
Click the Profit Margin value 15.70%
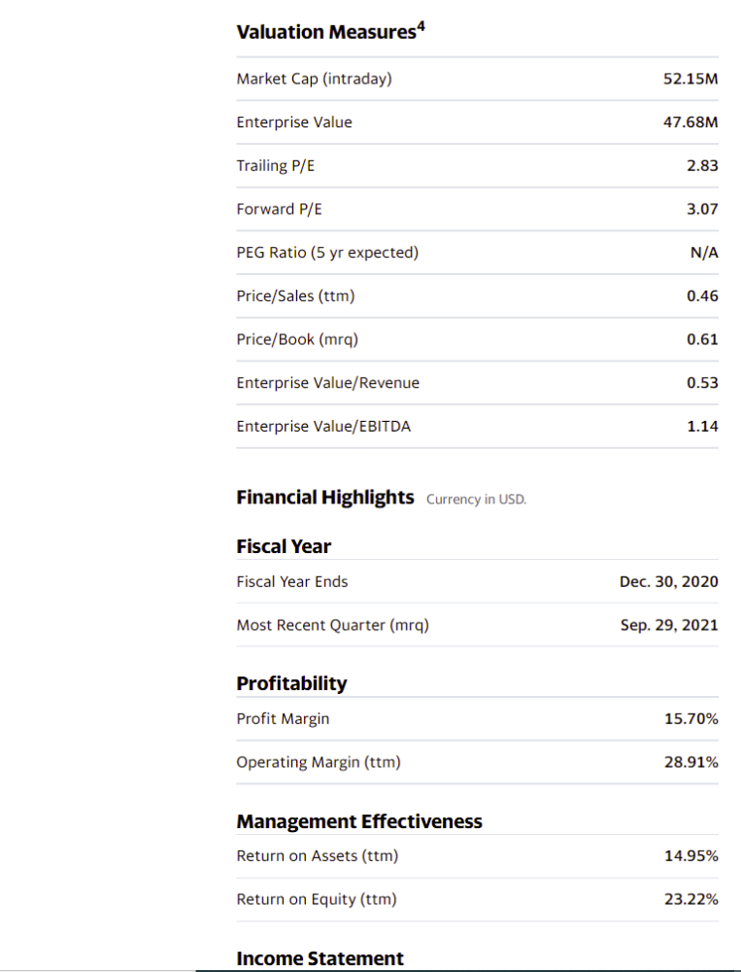690,719
